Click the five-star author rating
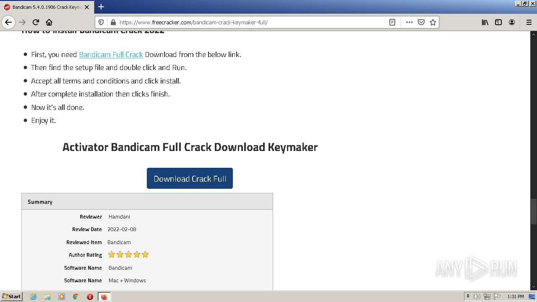 coord(128,255)
